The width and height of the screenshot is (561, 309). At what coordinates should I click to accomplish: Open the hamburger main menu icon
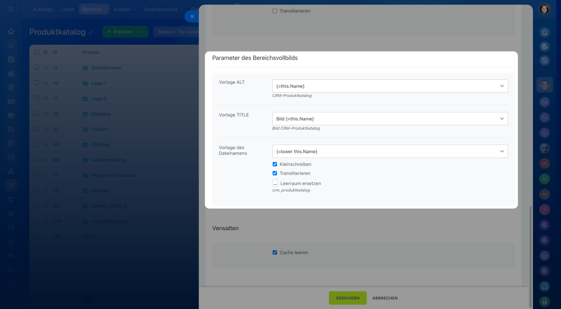(x=11, y=9)
